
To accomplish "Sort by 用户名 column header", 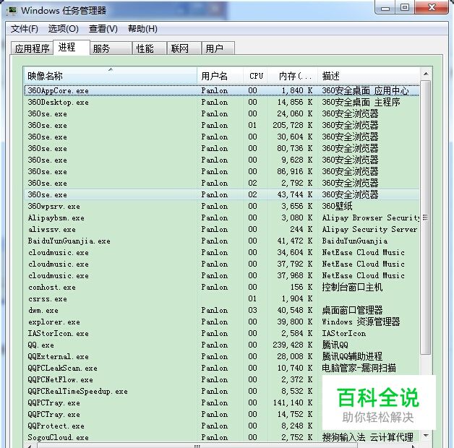I will click(x=220, y=76).
